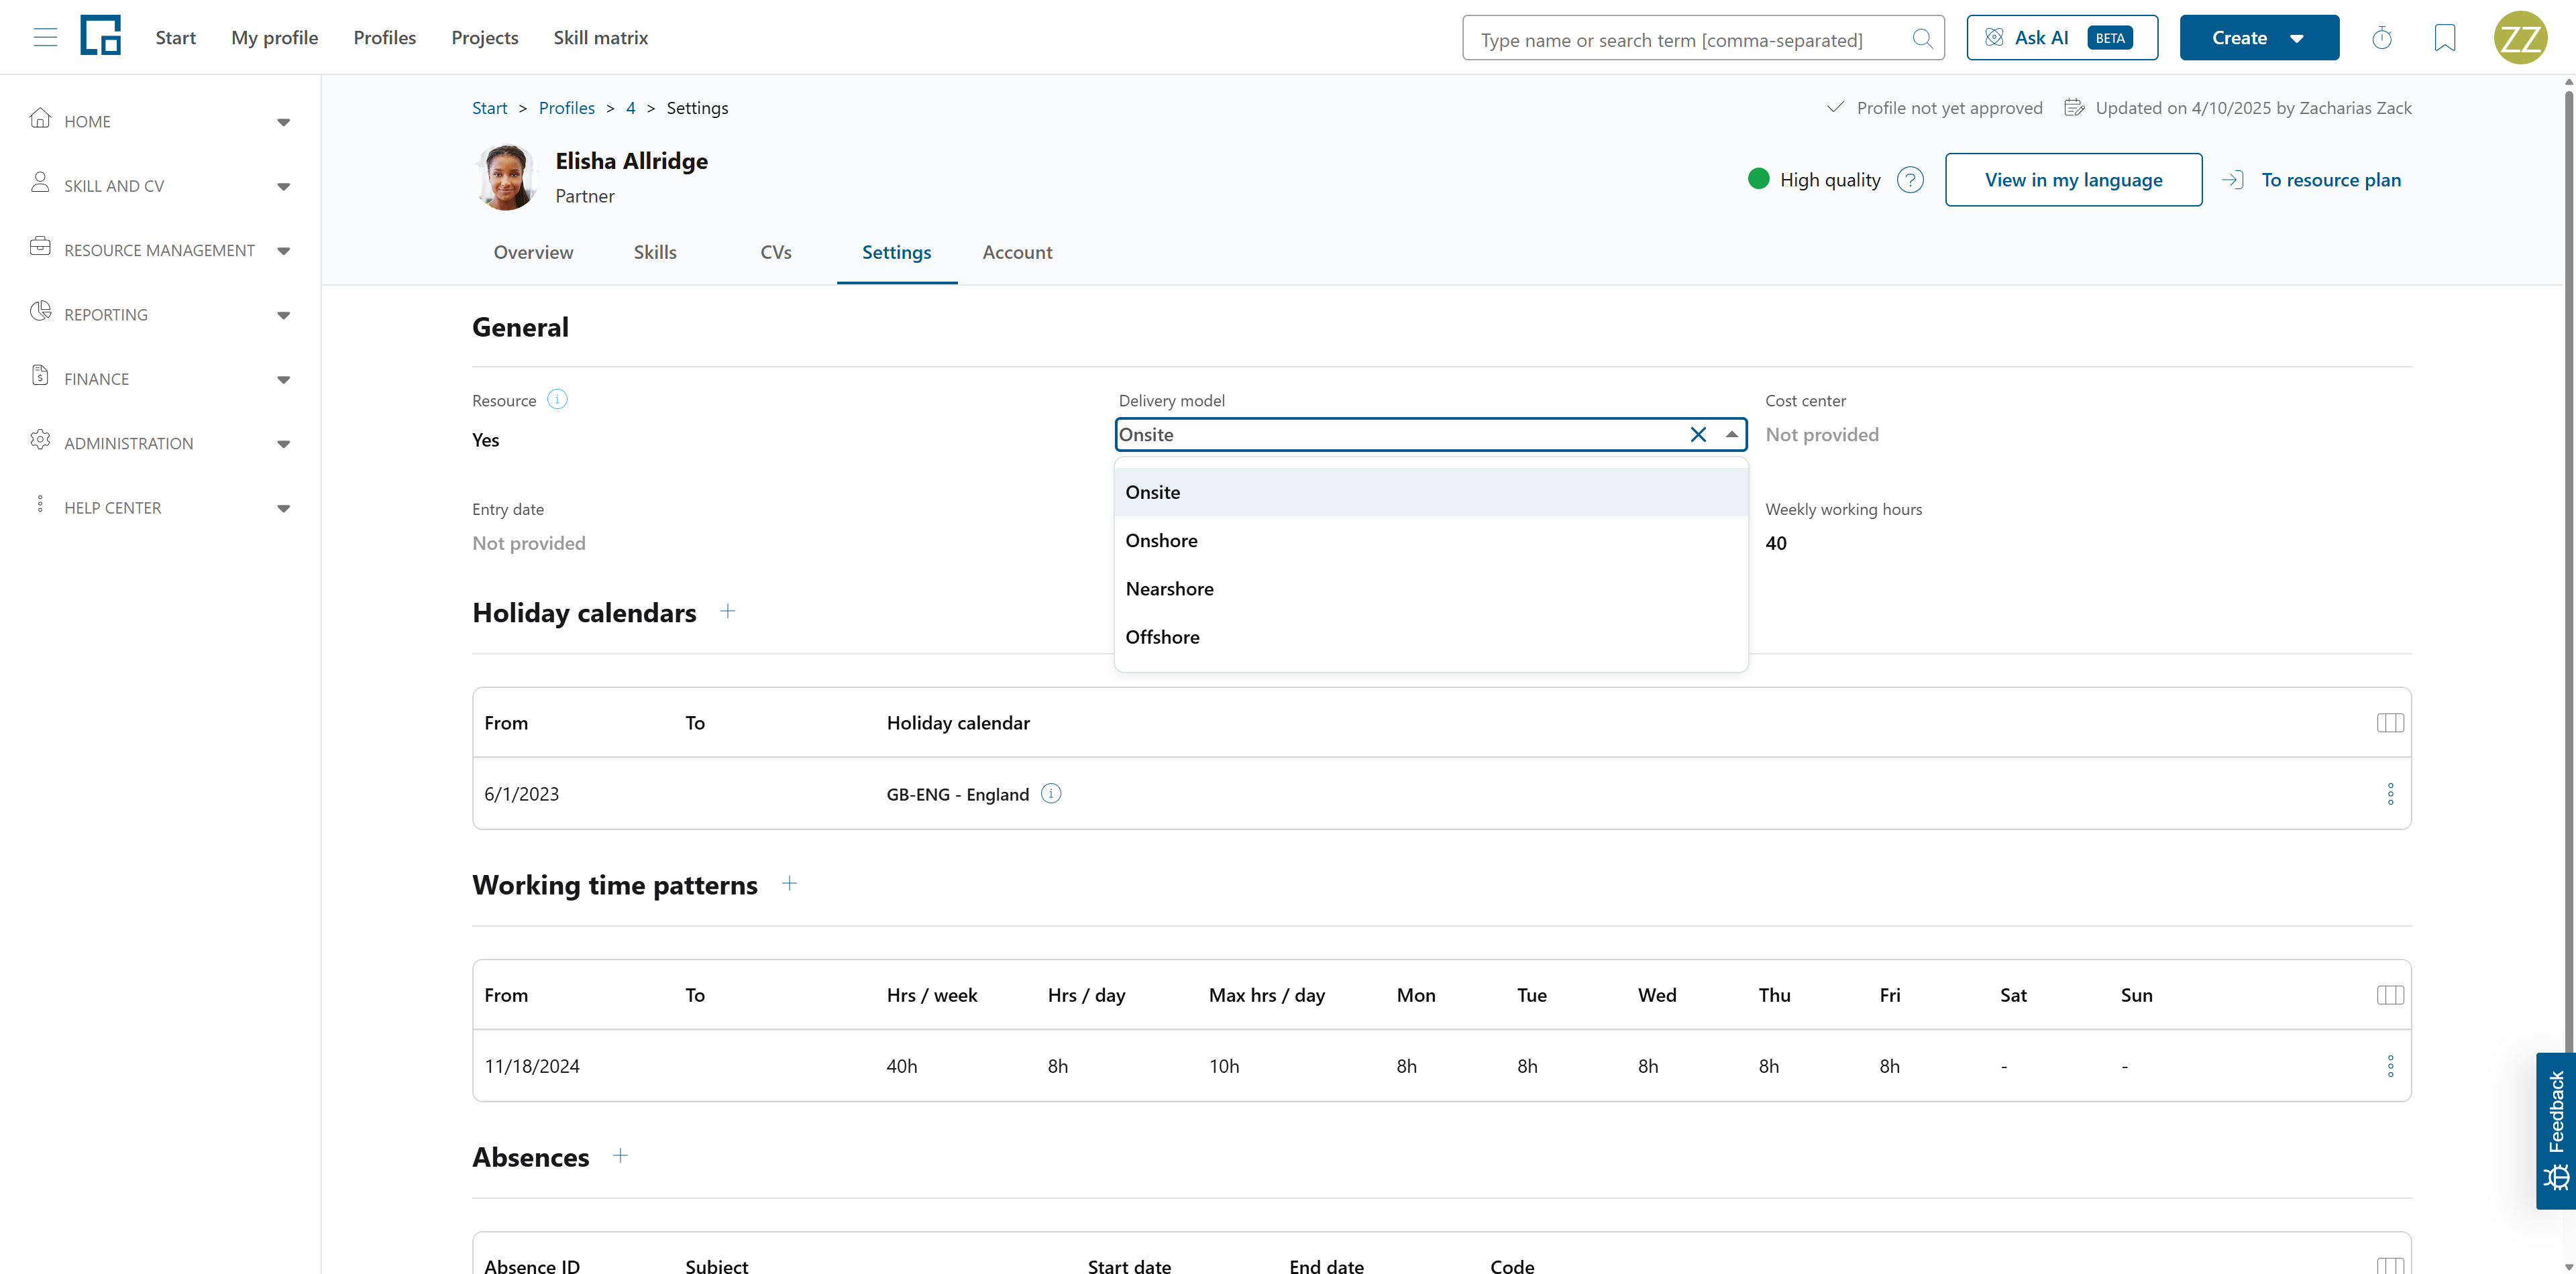Click the application logo icon
Image resolution: width=2576 pixels, height=1274 pixels.
click(x=100, y=36)
